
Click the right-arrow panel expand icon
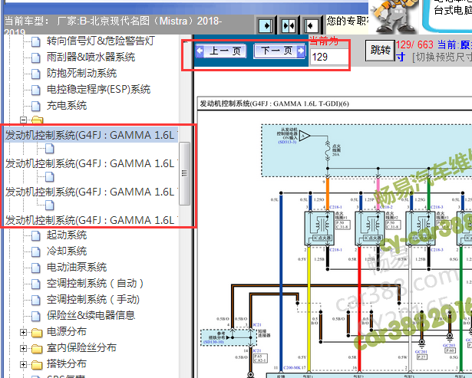pyautogui.click(x=266, y=25)
